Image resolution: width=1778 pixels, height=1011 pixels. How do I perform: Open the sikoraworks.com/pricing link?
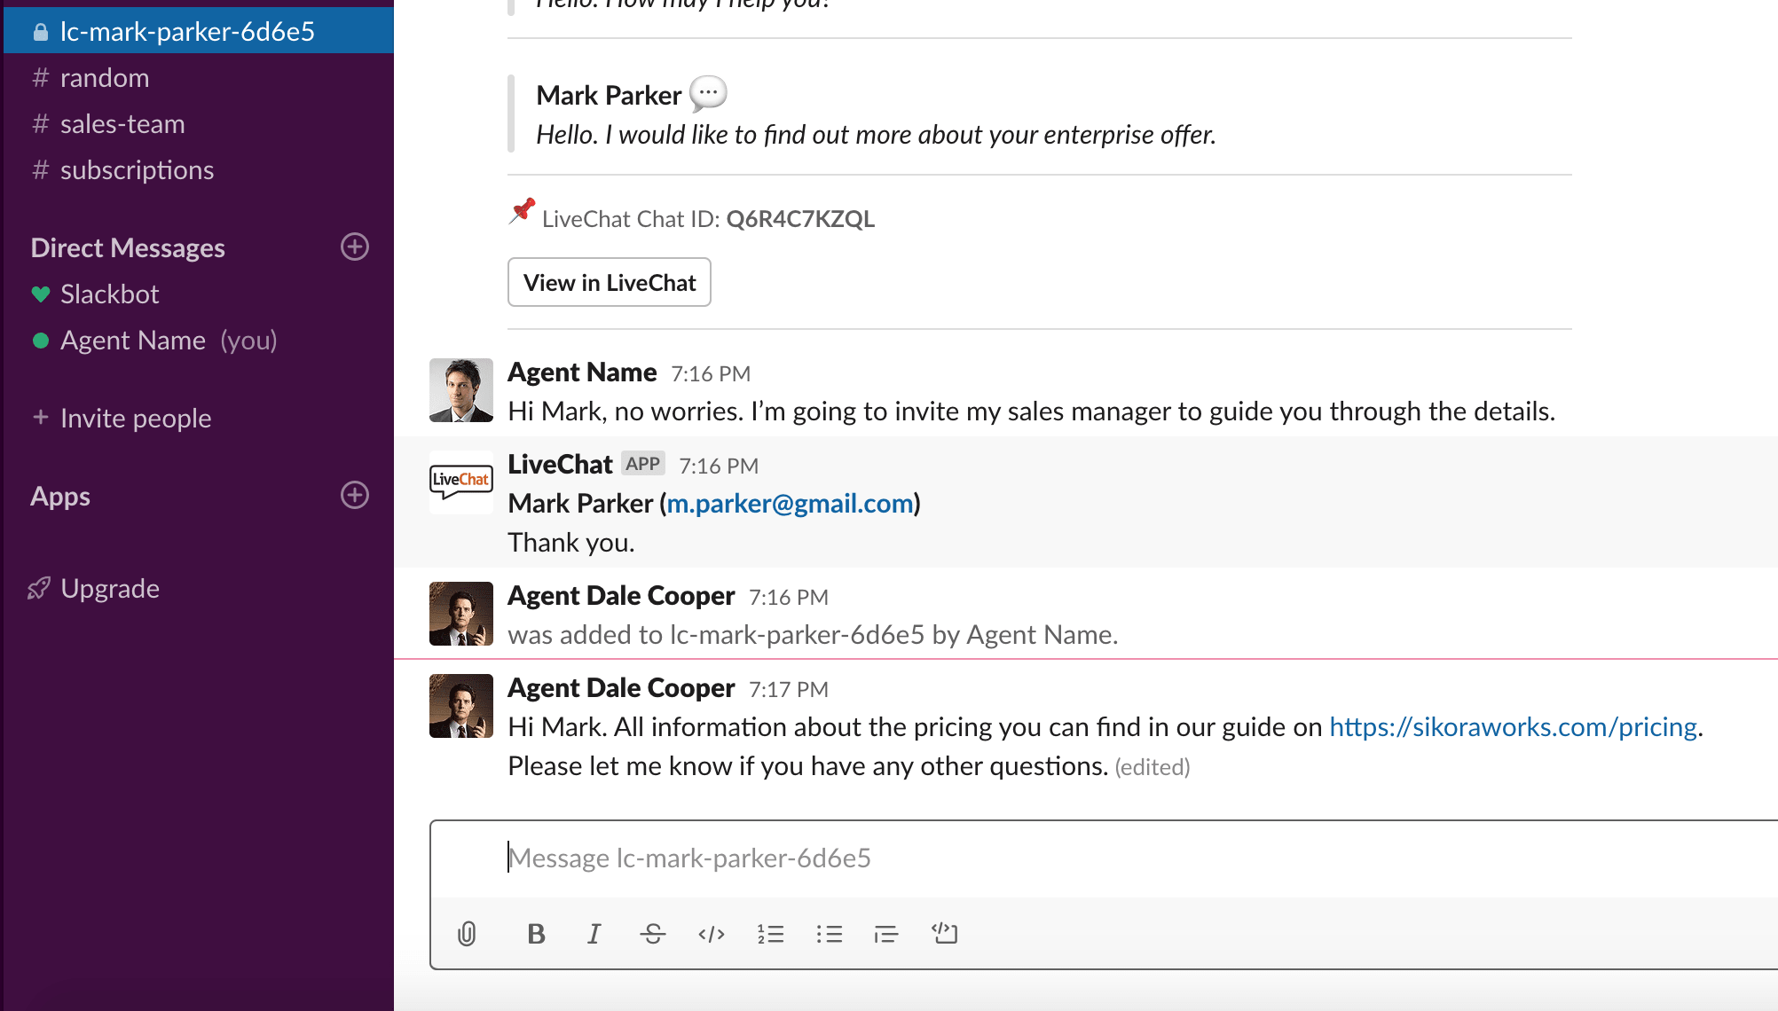click(1513, 726)
